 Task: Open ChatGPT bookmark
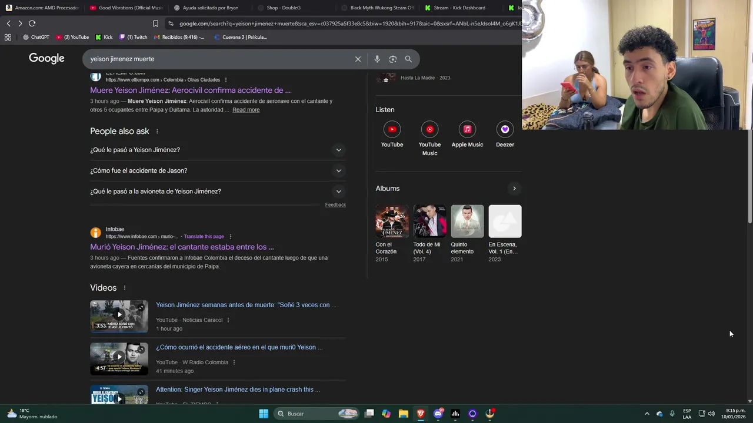tap(36, 37)
